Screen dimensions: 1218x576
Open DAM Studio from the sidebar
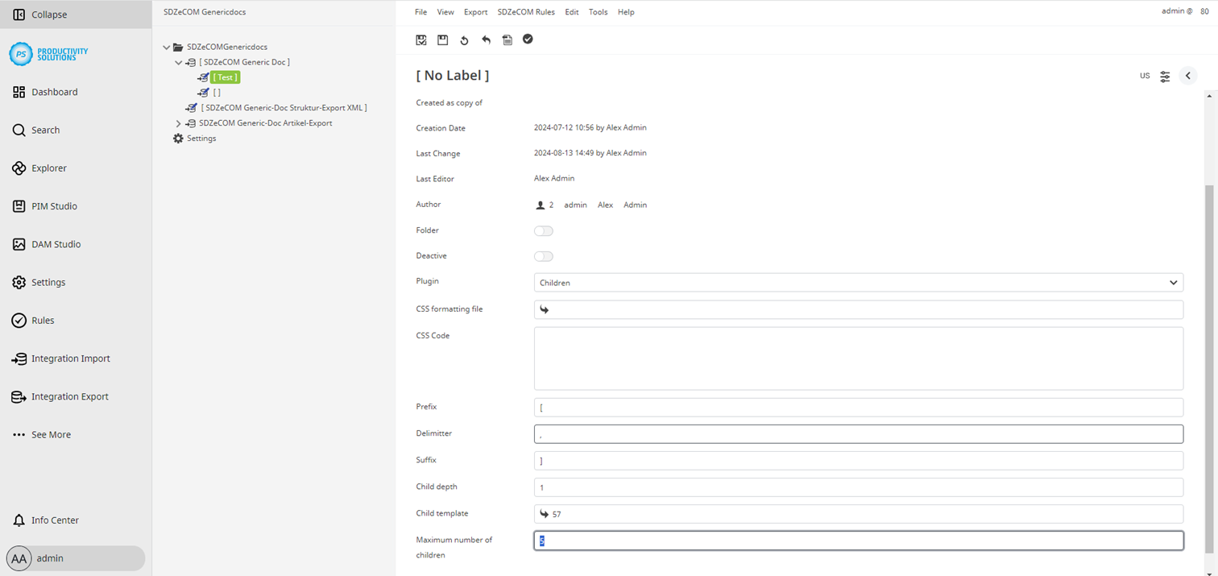pyautogui.click(x=56, y=244)
